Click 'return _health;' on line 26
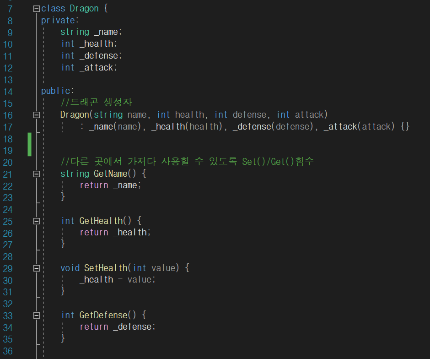Image resolution: width=430 pixels, height=359 pixels. (x=115, y=233)
